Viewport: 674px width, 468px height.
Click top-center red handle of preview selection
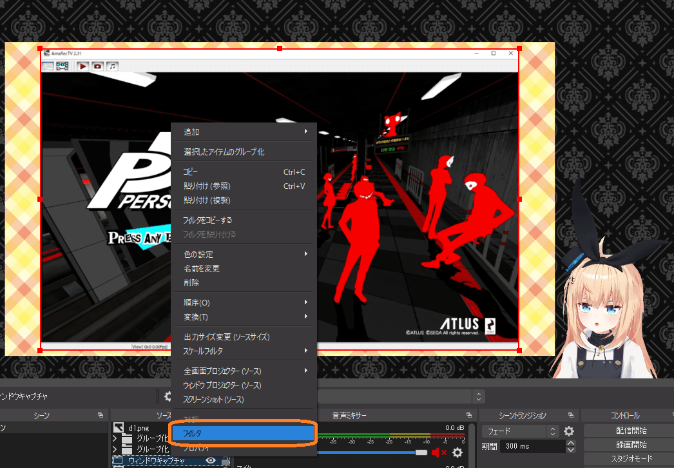point(280,48)
